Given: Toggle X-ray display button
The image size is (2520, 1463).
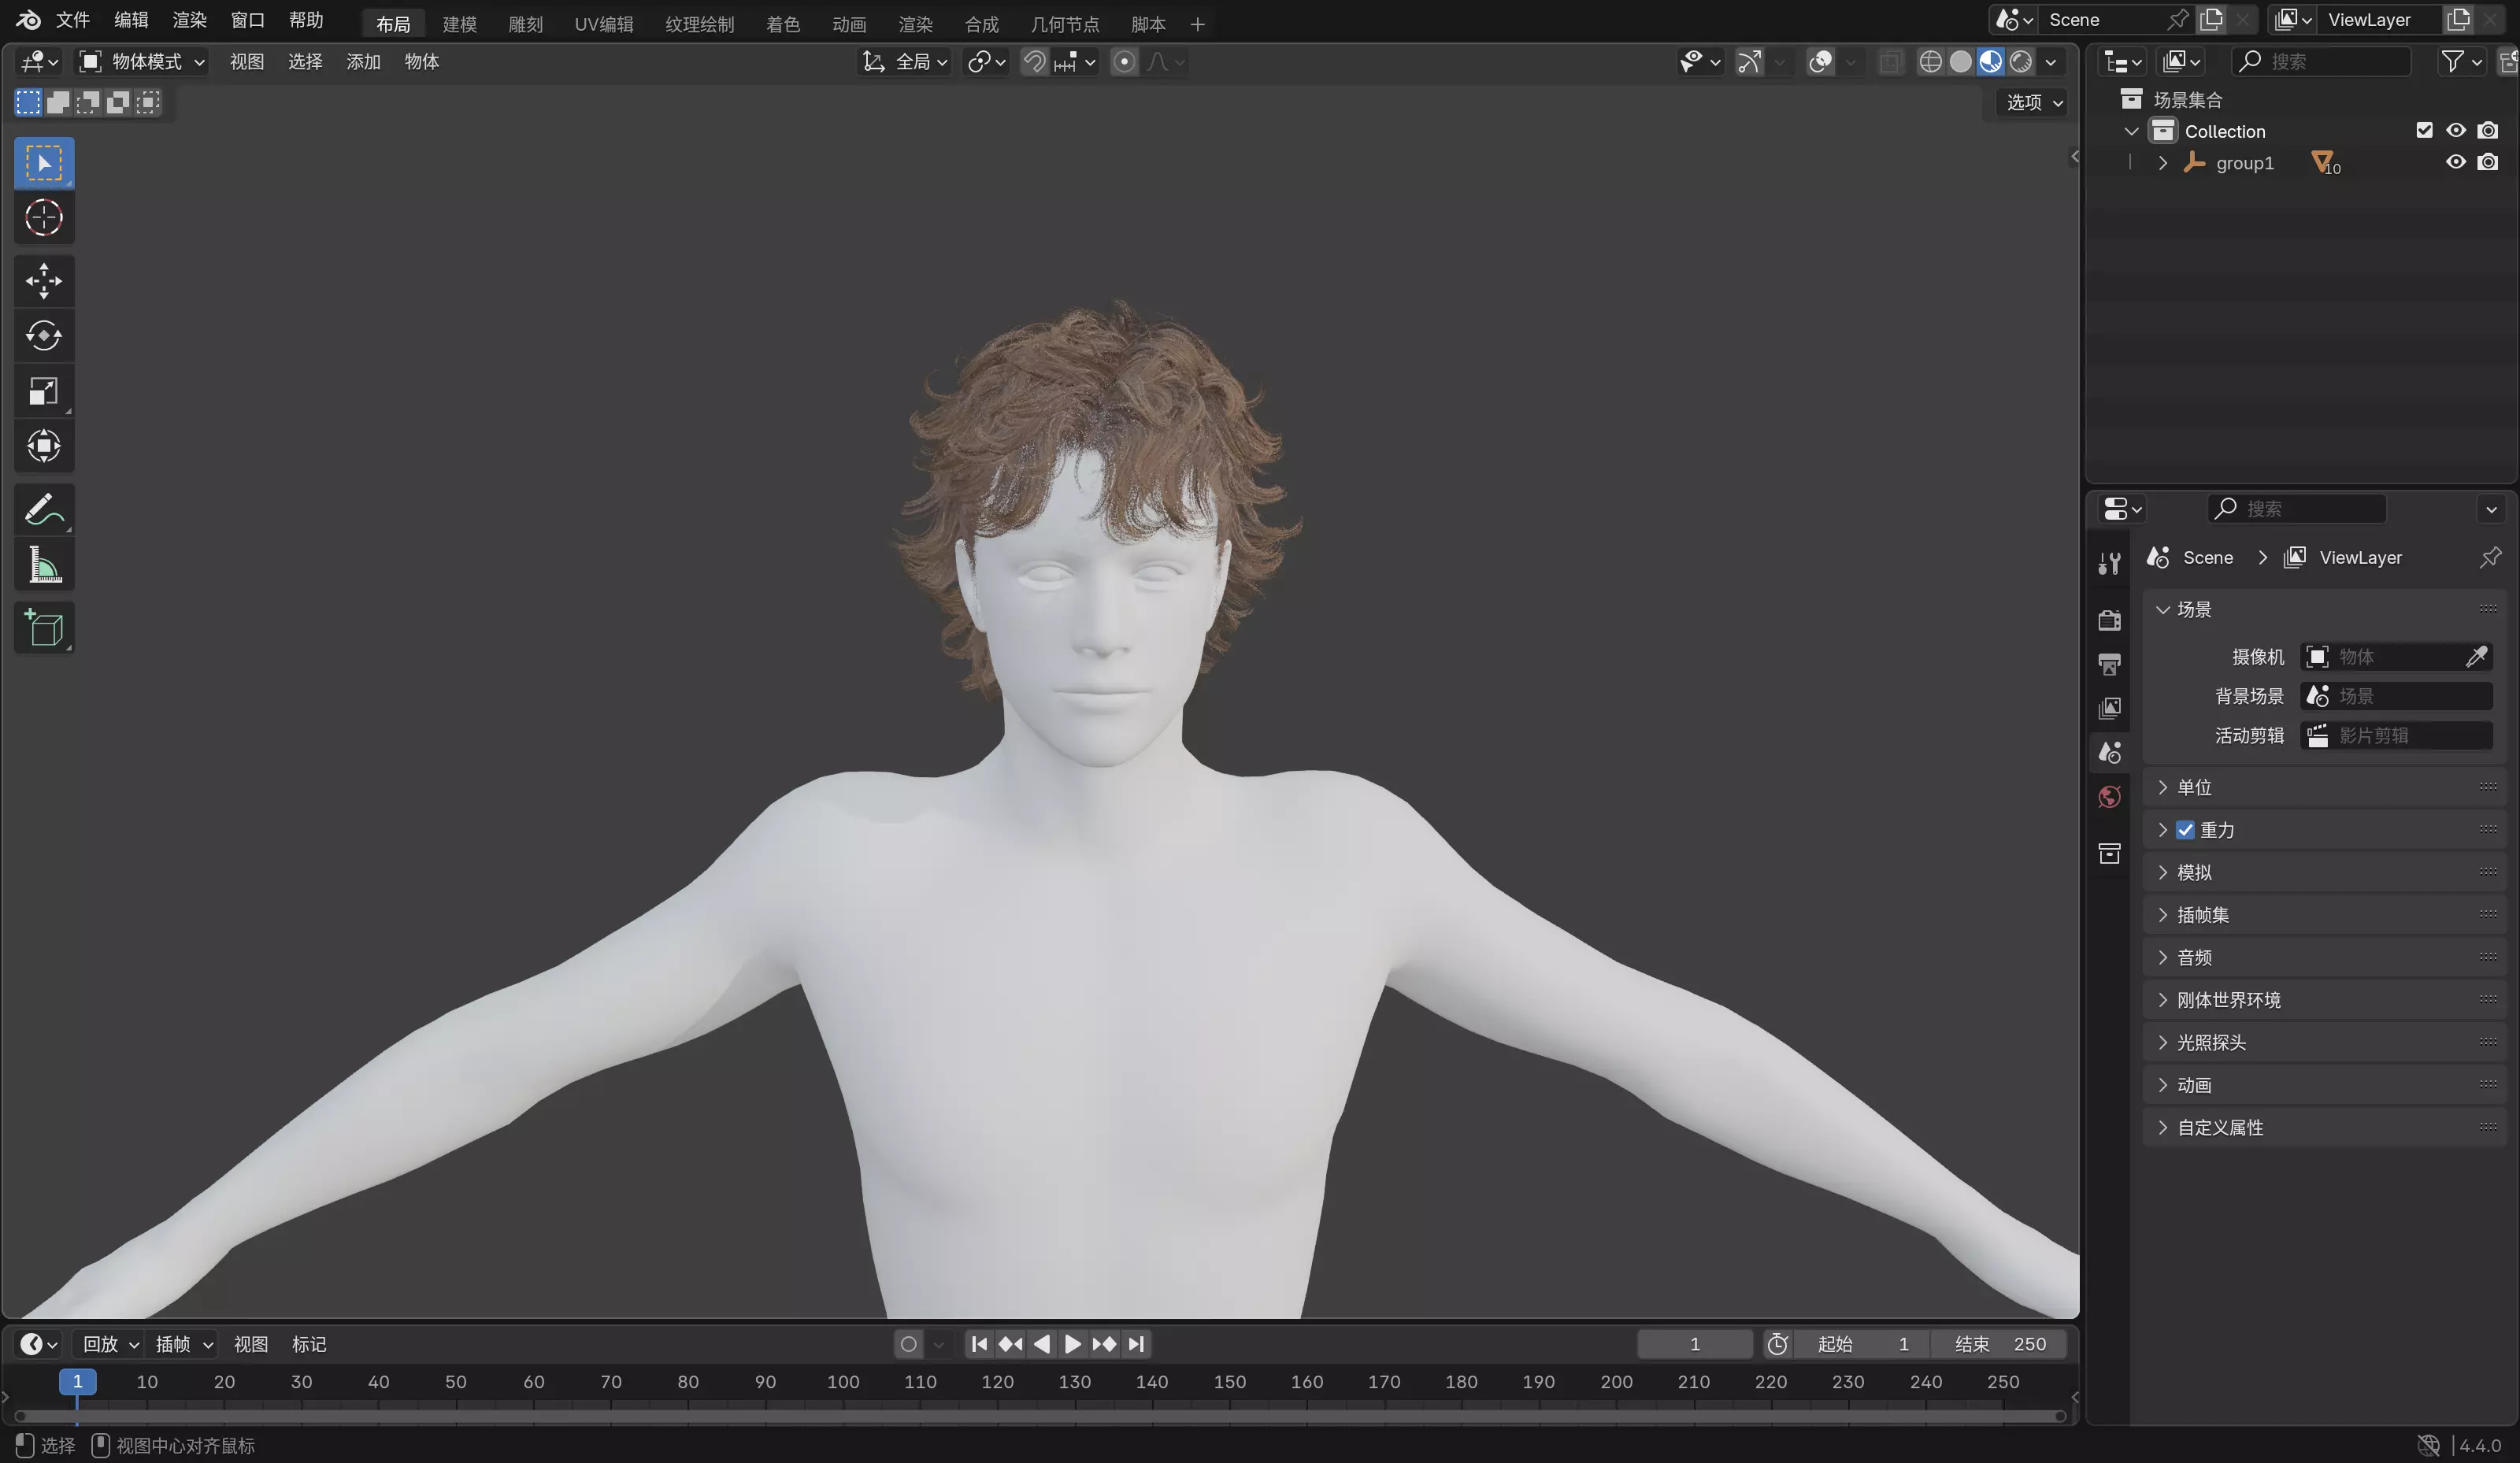Looking at the screenshot, I should (1890, 62).
